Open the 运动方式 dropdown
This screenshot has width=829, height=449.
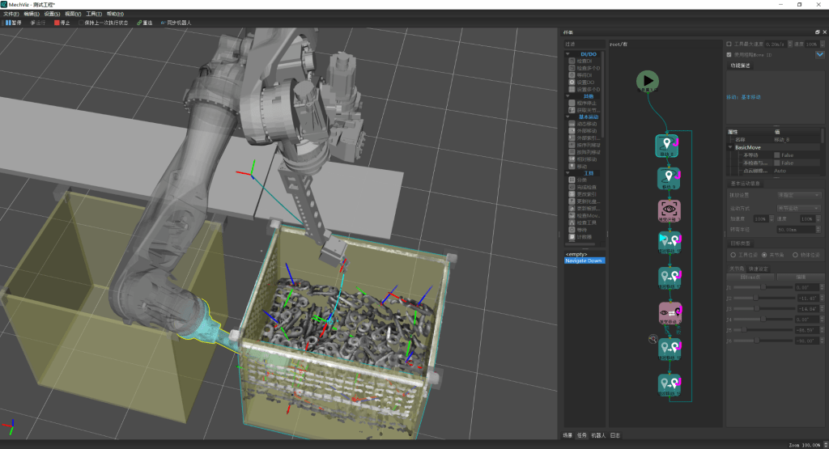(800, 207)
